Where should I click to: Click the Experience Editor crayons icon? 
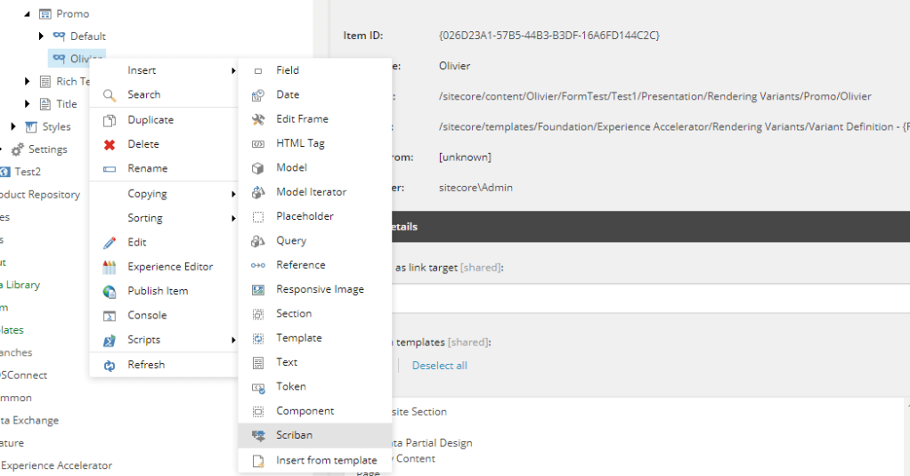(110, 267)
